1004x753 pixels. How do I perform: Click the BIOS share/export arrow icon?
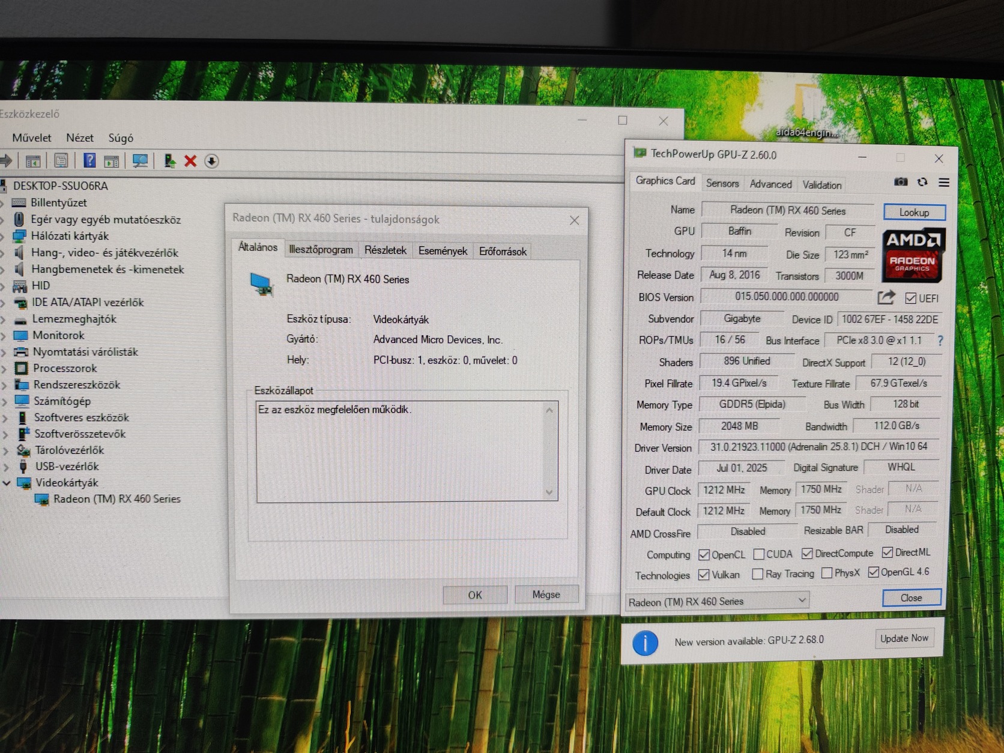[x=886, y=297]
